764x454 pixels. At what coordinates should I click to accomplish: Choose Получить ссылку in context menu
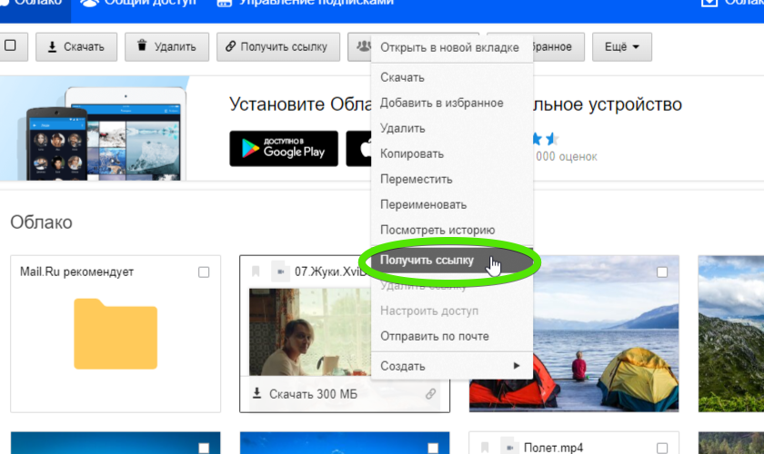point(427,261)
